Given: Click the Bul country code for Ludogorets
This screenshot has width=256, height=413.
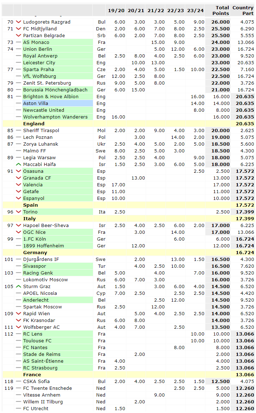Looking at the screenshot, I should 102,22.
